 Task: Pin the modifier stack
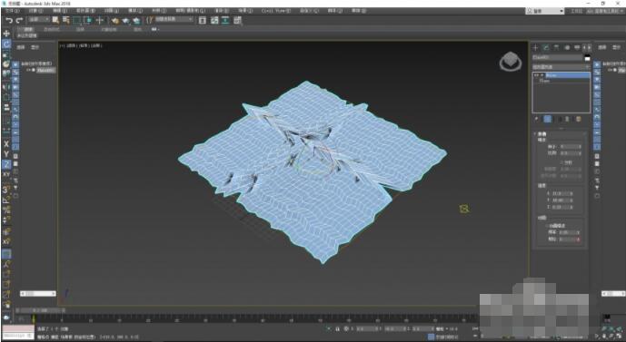pyautogui.click(x=536, y=119)
